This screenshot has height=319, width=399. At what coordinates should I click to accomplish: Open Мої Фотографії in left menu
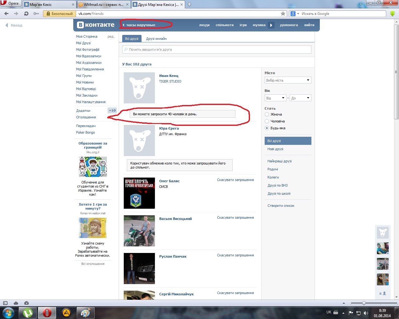[x=88, y=50]
